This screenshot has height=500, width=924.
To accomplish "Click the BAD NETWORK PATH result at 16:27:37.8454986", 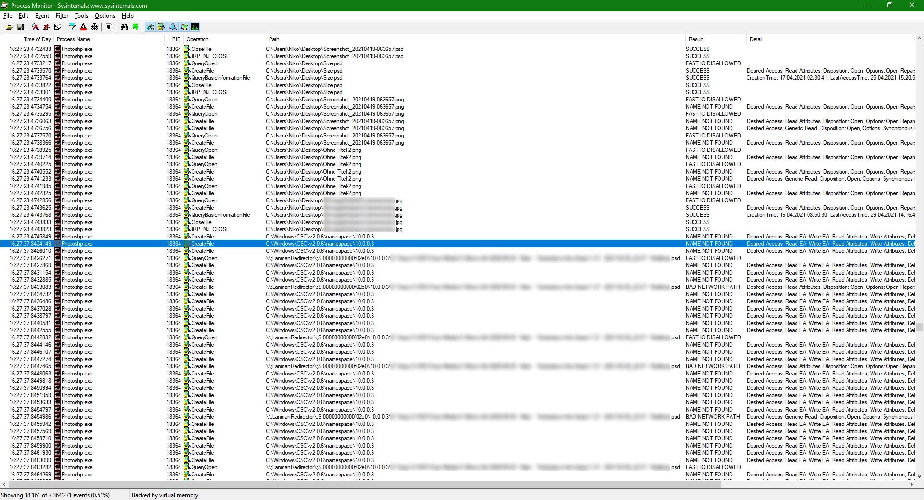I will point(713,417).
